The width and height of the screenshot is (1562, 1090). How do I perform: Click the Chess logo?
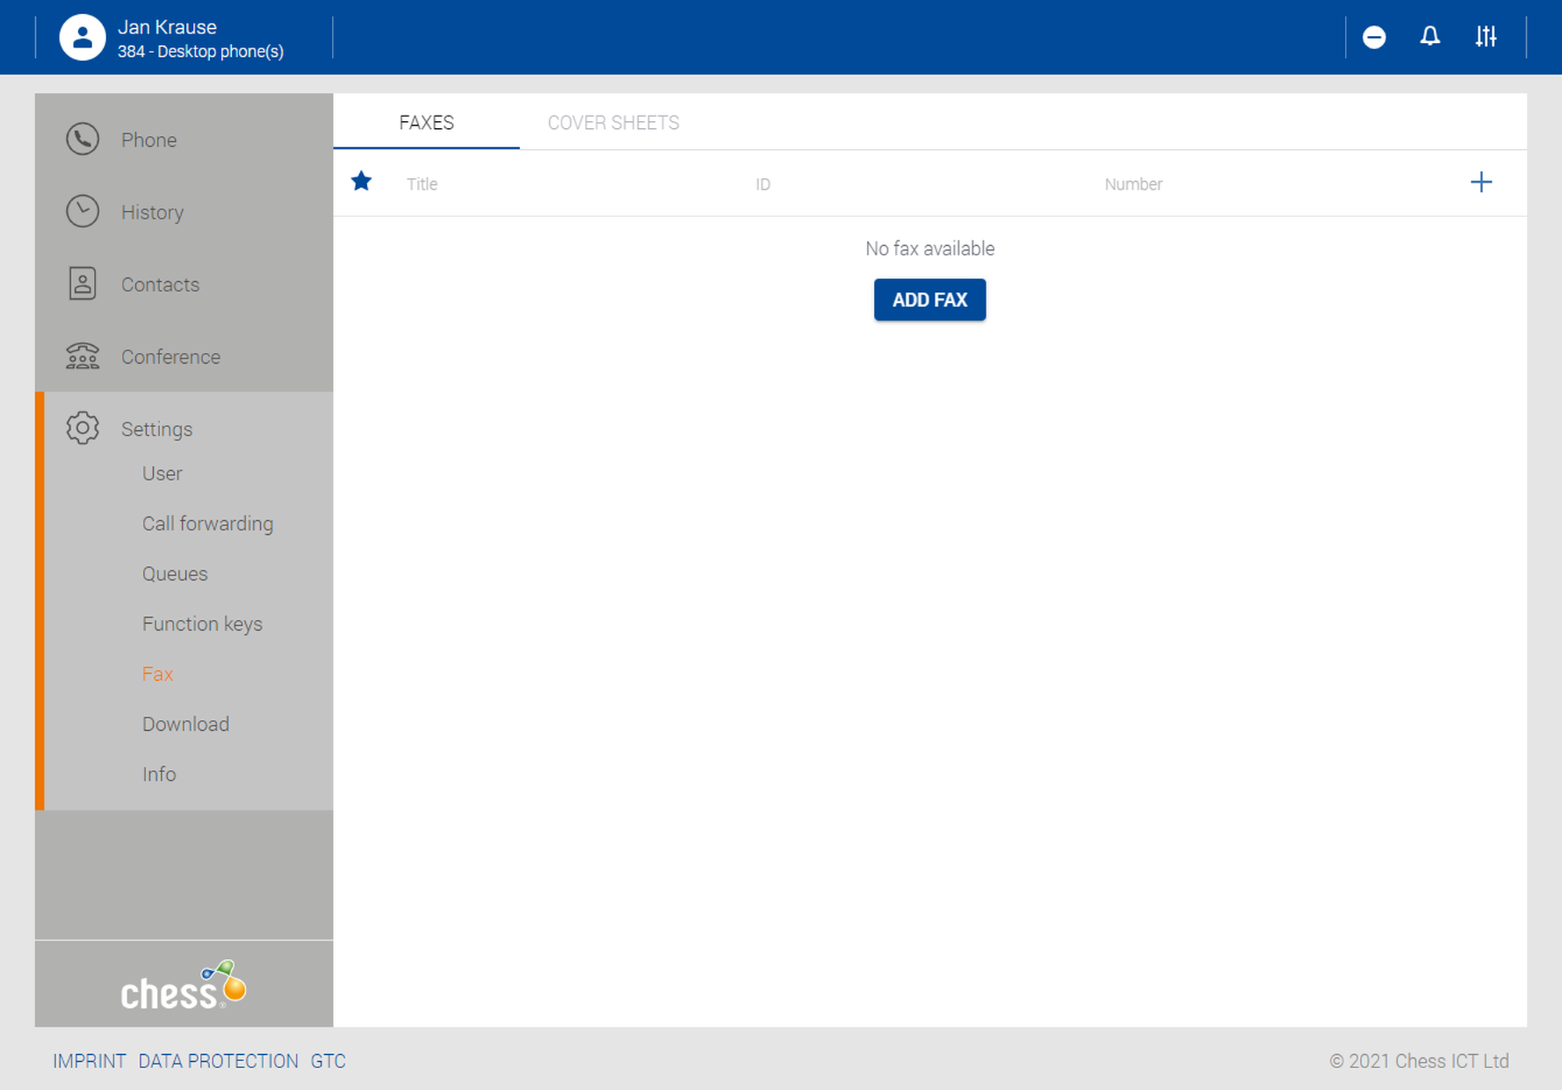(x=184, y=985)
